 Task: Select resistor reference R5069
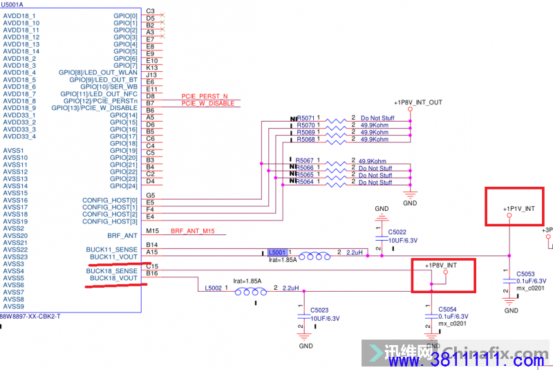click(306, 132)
